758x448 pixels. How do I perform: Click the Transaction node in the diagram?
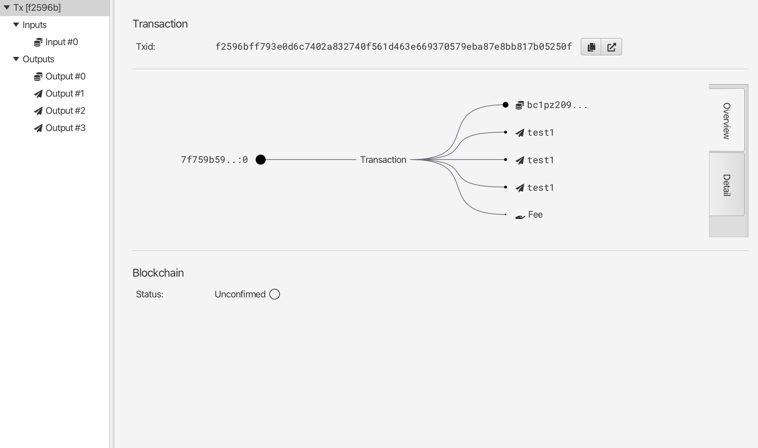click(383, 160)
